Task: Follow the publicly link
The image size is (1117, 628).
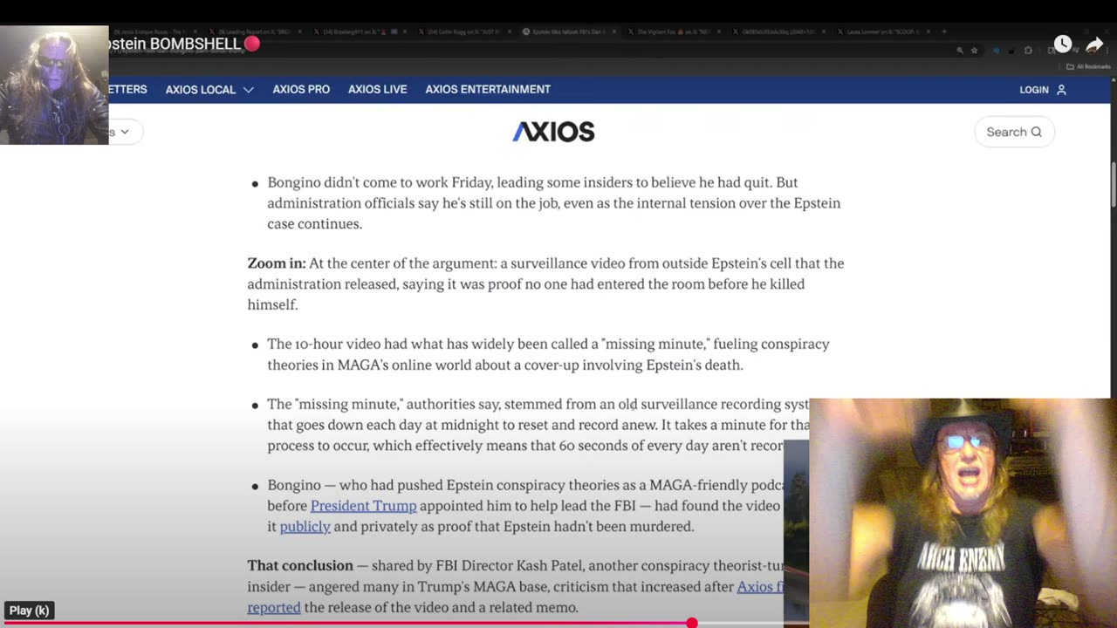Action: [x=305, y=527]
